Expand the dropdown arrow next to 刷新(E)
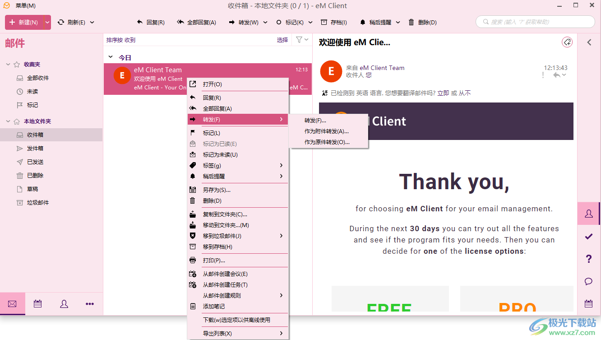 92,22
